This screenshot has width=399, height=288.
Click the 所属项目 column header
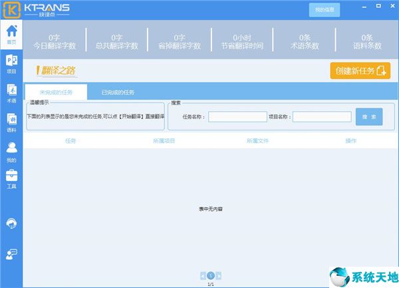[164, 141]
